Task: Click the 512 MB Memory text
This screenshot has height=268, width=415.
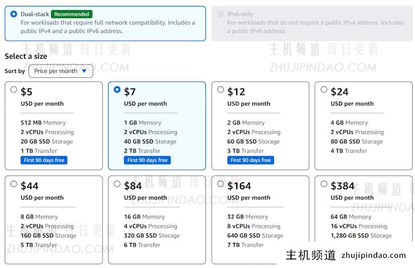Action: pos(43,123)
